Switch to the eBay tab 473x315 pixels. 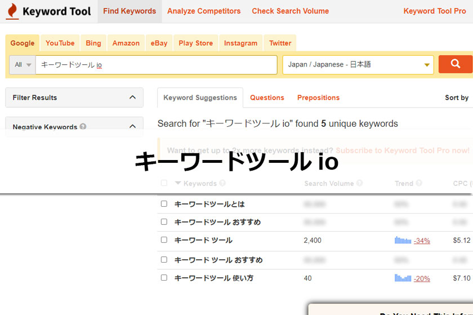tap(159, 43)
